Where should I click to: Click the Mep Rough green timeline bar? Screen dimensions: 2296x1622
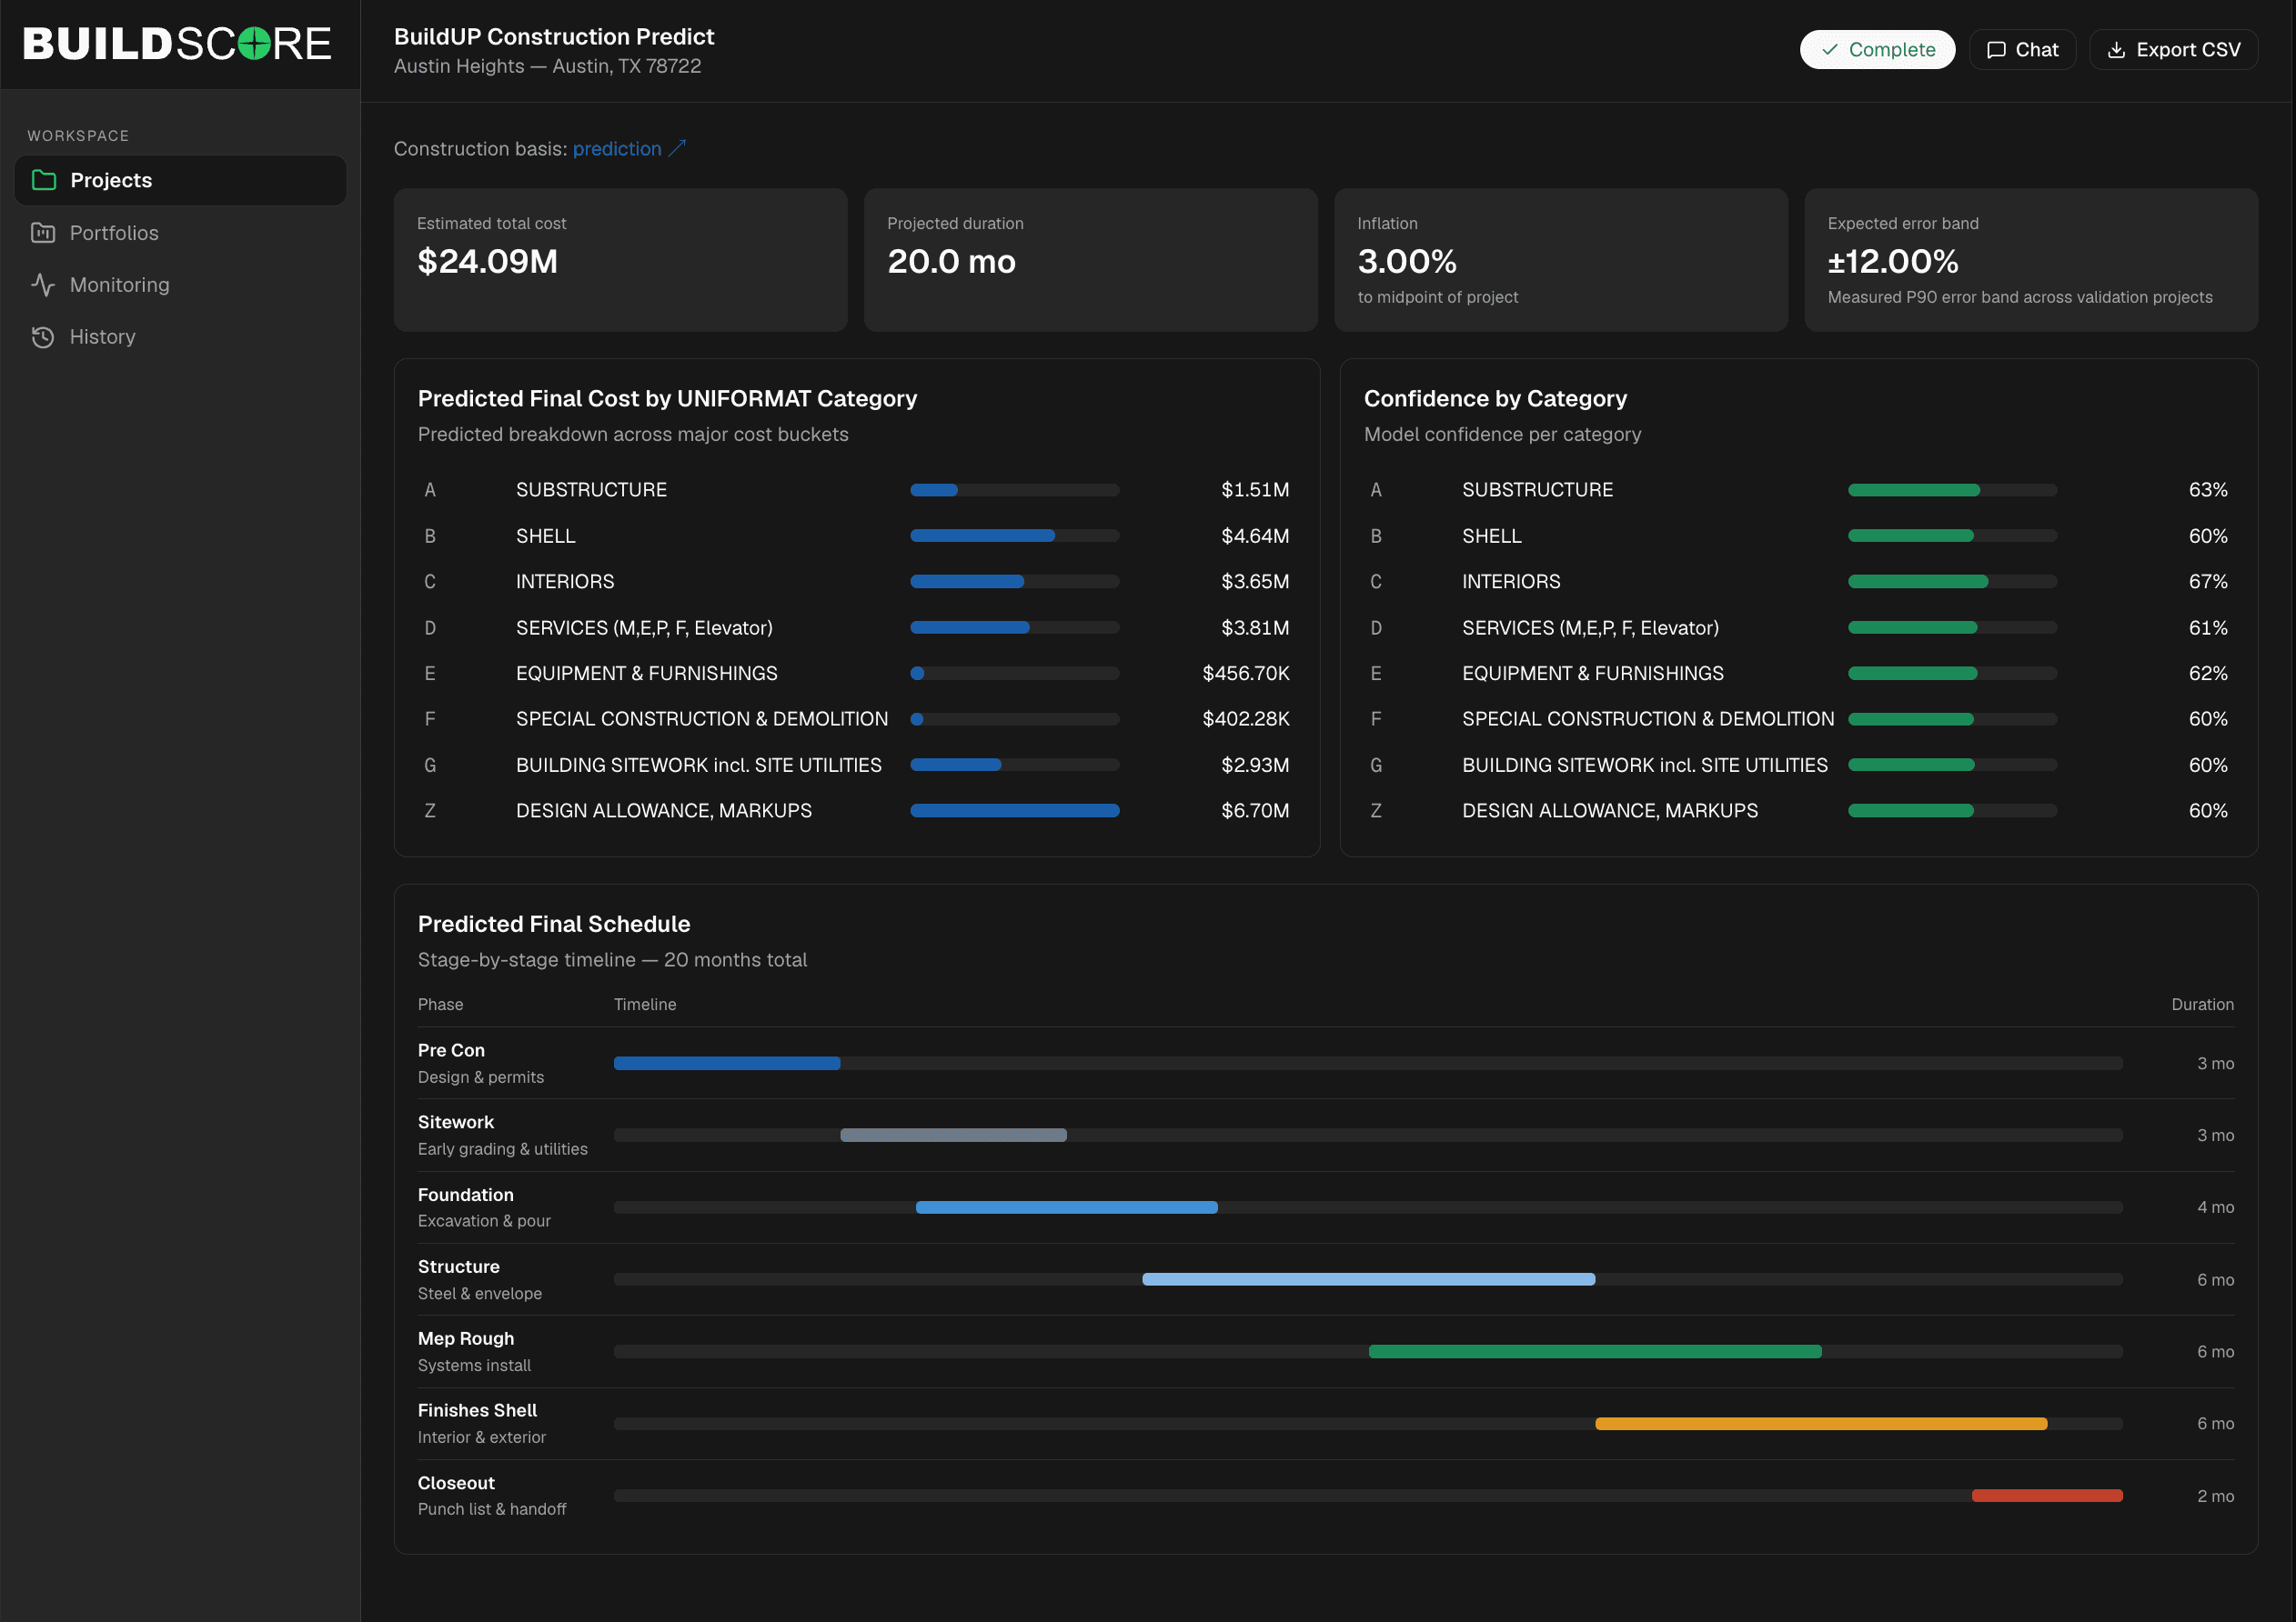click(x=1594, y=1351)
